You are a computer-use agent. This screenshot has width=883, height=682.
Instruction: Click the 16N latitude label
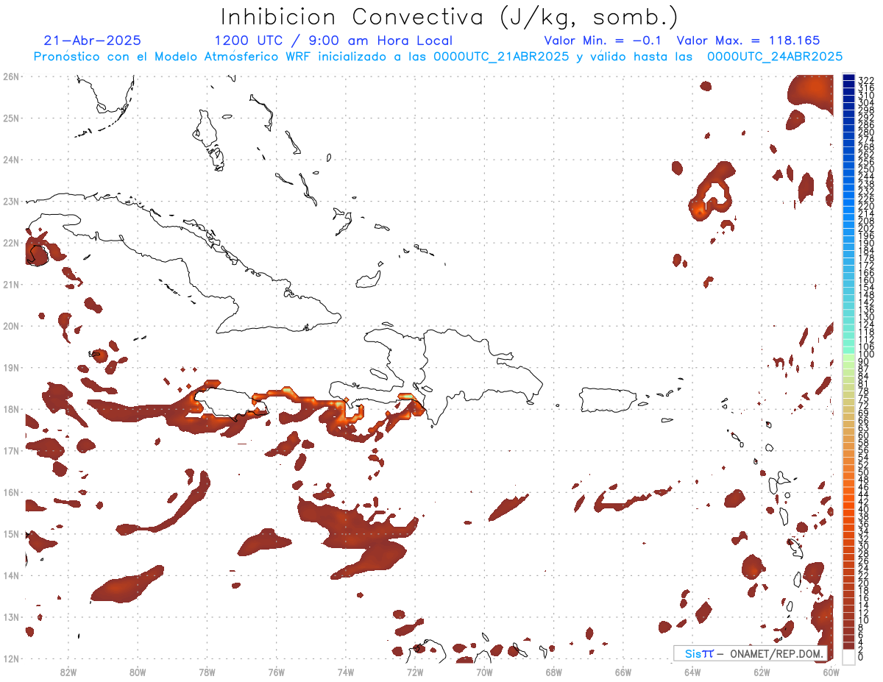click(x=11, y=492)
